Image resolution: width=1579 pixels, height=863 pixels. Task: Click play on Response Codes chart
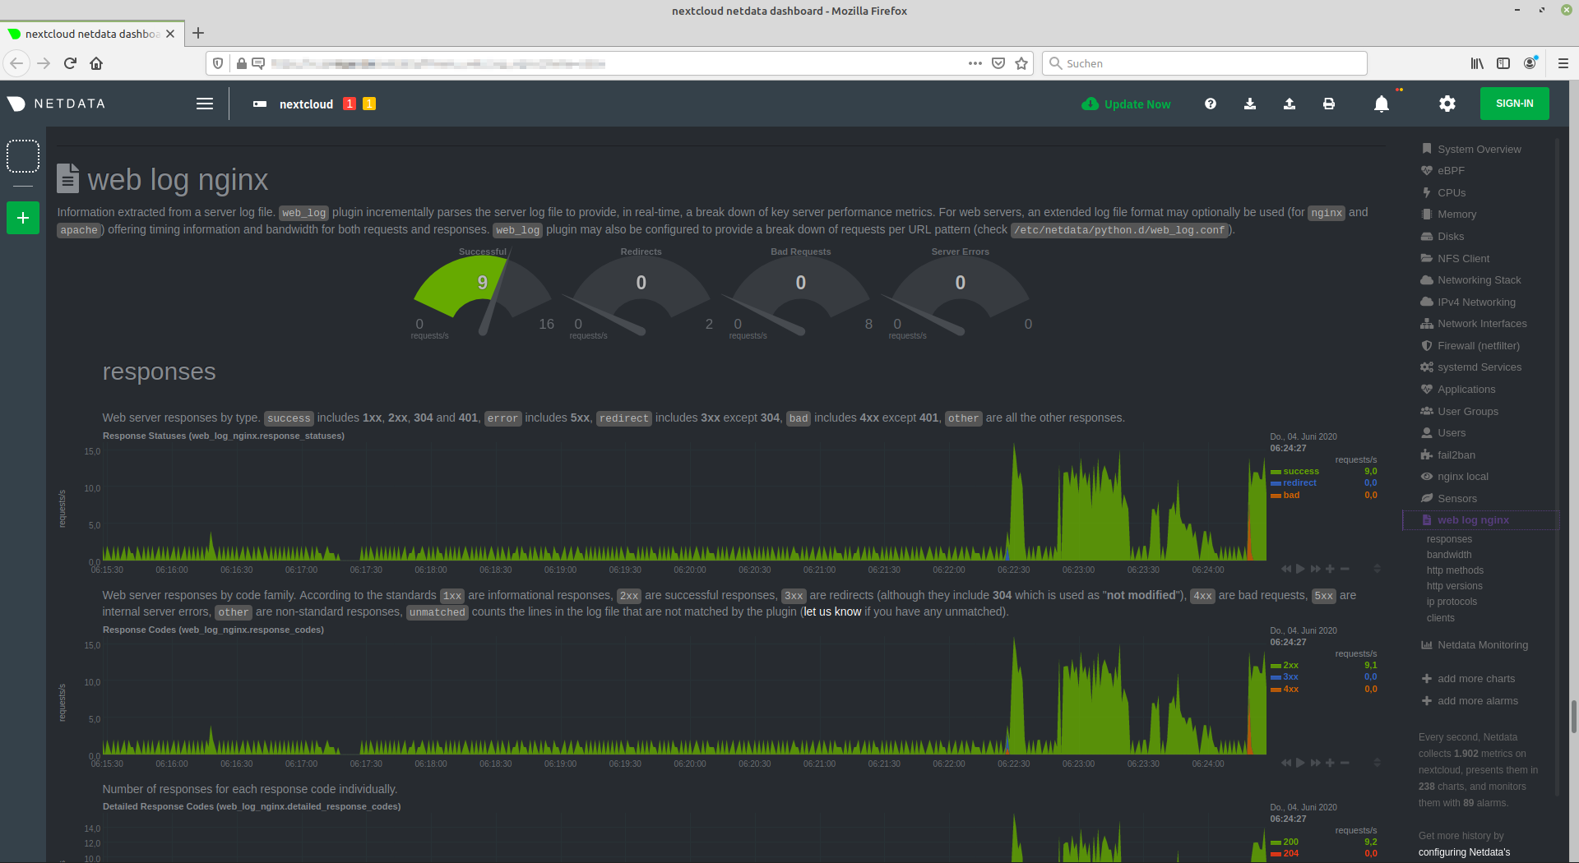click(1300, 763)
